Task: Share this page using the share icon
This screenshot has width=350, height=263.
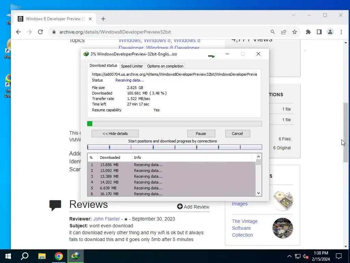Action: coord(284,32)
